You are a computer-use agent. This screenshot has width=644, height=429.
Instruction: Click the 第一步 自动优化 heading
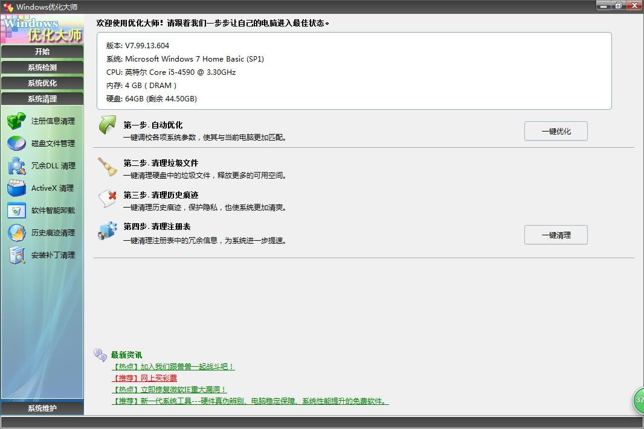tap(153, 125)
